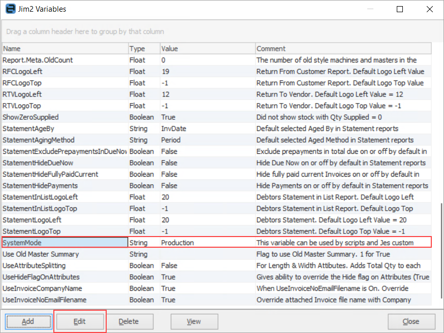
Task: Select the Report.Meta.OldCount row
Action: 65,60
